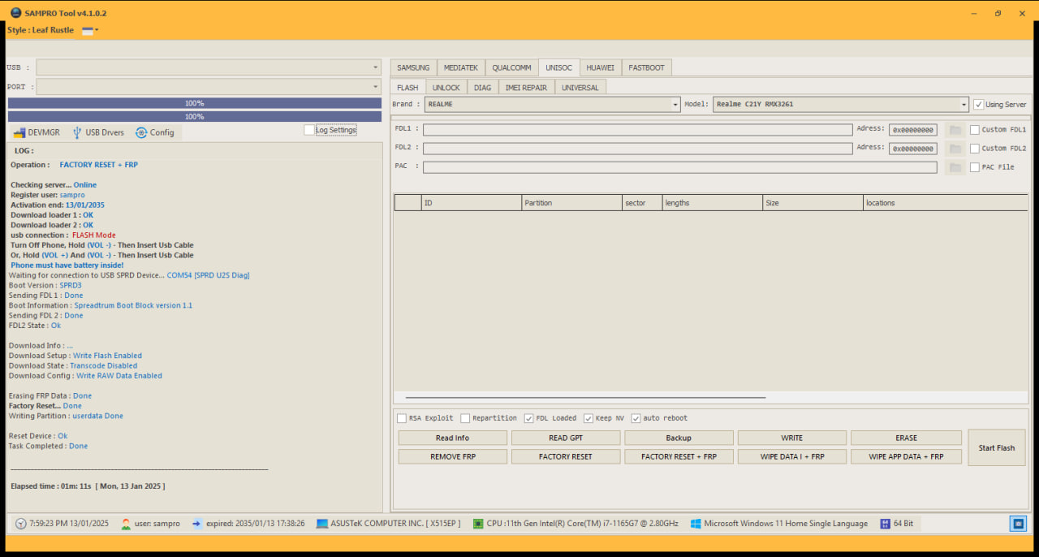Viewport: 1039px width, 557px height.
Task: Click the expiry arrow icon in status bar
Action: (197, 524)
